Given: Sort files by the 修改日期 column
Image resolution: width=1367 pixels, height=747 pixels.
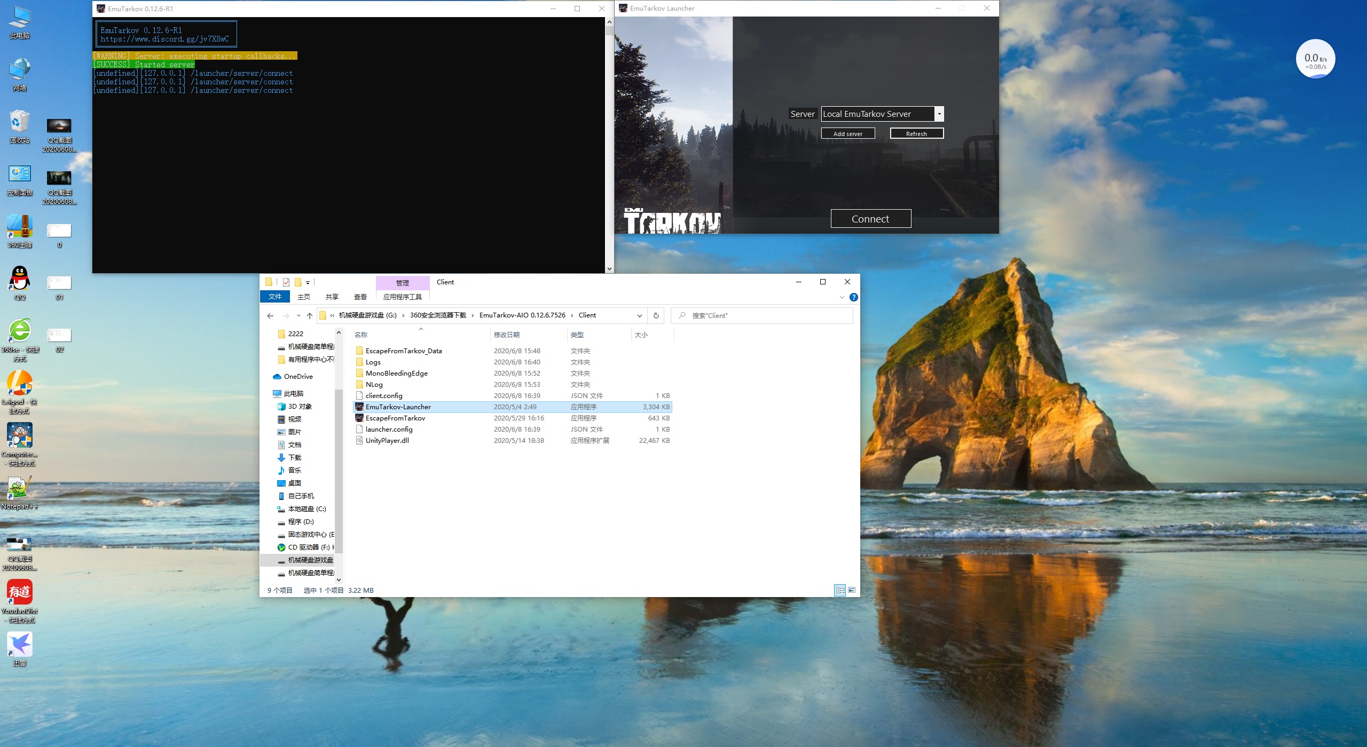Looking at the screenshot, I should pyautogui.click(x=528, y=335).
